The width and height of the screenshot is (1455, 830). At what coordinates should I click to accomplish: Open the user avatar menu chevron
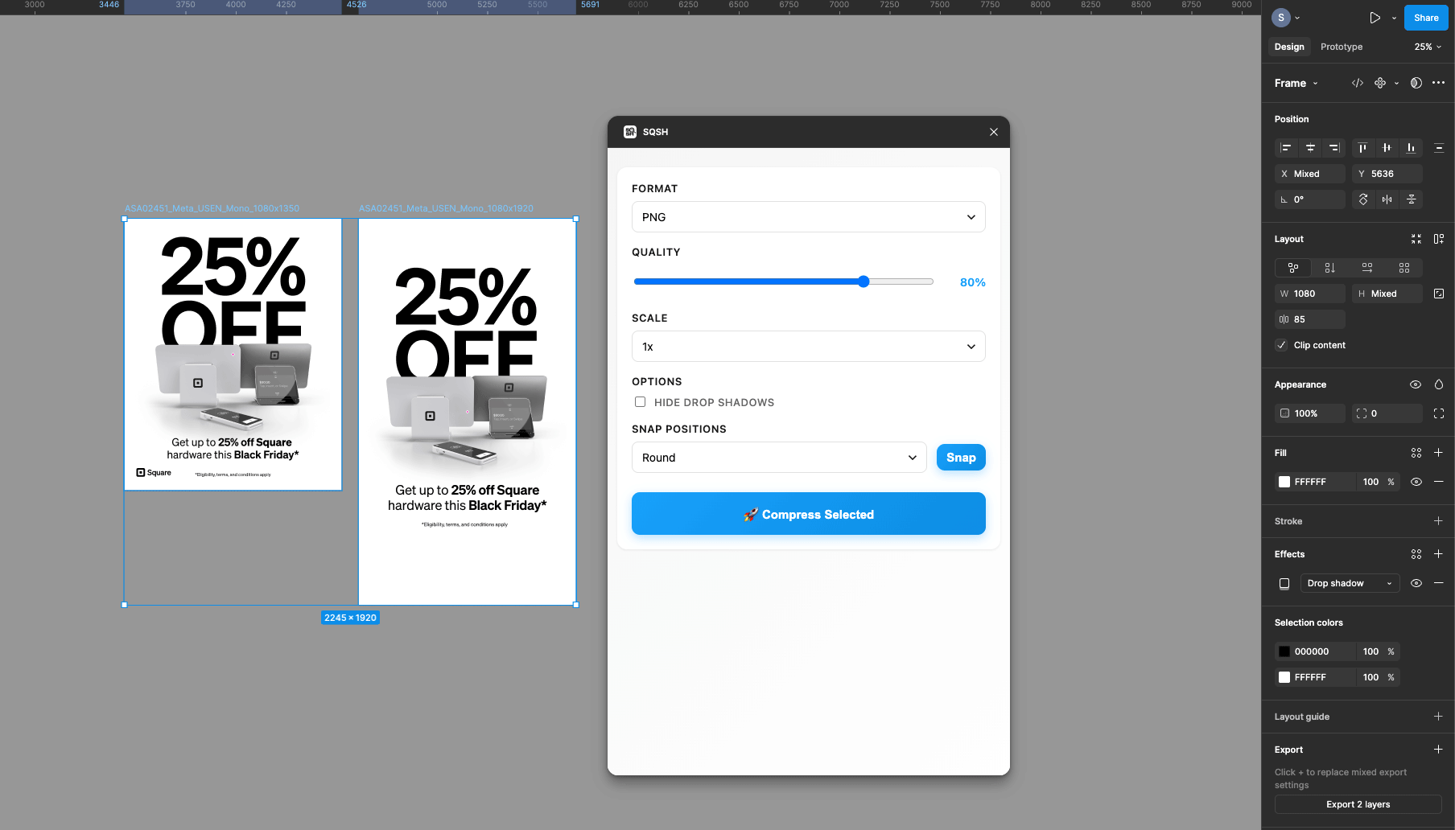1297,18
